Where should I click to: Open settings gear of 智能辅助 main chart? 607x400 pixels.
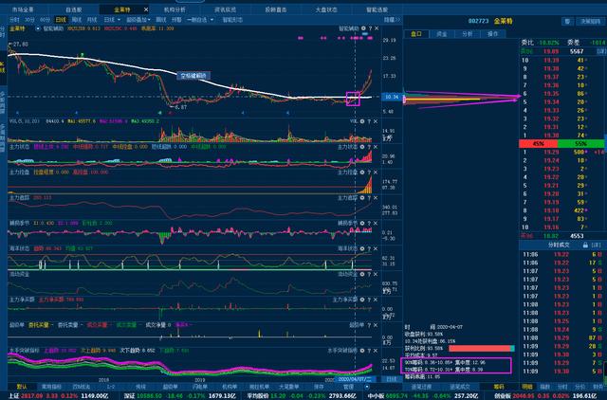pyautogui.click(x=363, y=28)
